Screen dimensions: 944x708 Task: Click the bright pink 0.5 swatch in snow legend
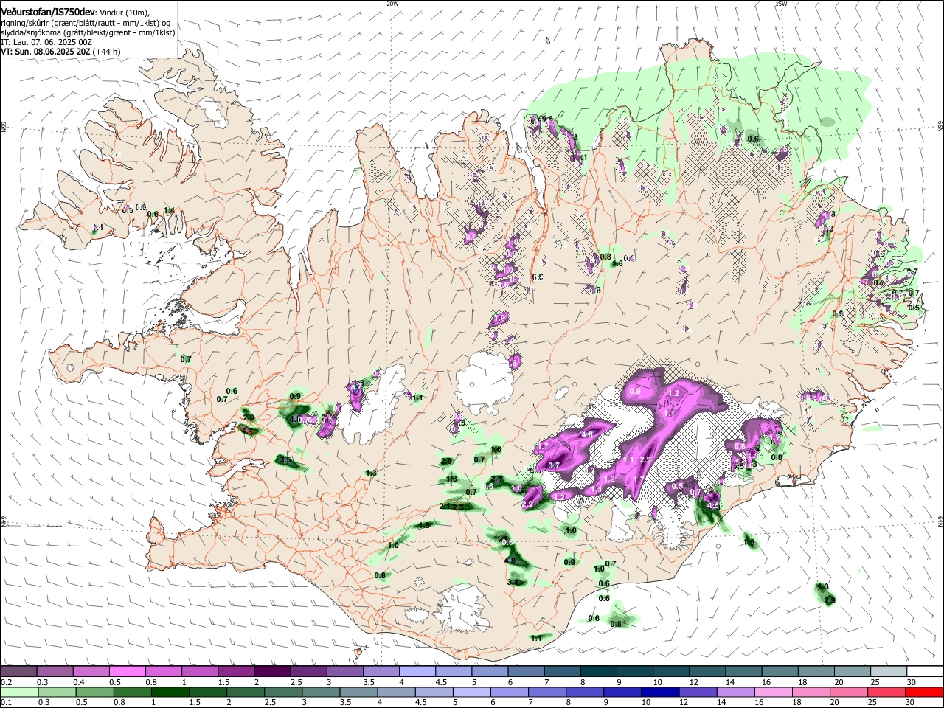point(128,671)
